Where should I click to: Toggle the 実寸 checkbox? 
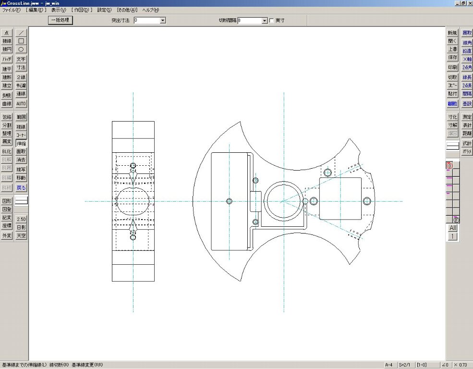click(271, 21)
